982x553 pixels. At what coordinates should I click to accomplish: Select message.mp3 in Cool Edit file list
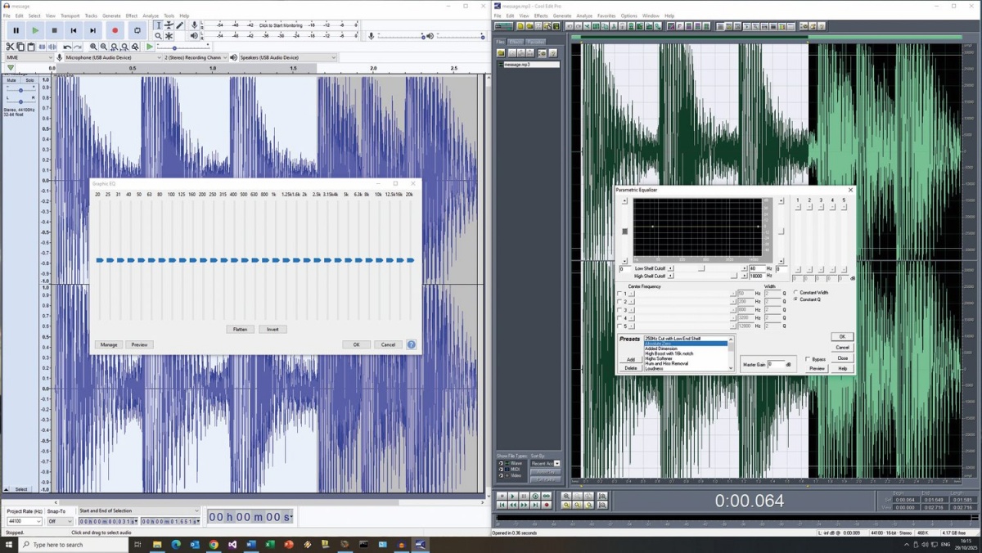[528, 64]
